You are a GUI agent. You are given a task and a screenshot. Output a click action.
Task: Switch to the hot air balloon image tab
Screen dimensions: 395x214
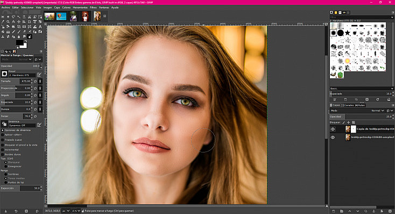point(61,16)
